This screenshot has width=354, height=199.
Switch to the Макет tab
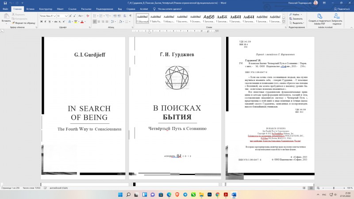[60, 9]
